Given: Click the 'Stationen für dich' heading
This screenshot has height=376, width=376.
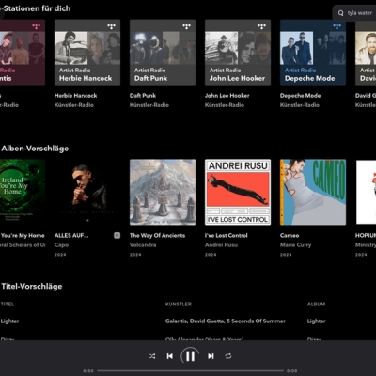Looking at the screenshot, I should coord(36,8).
